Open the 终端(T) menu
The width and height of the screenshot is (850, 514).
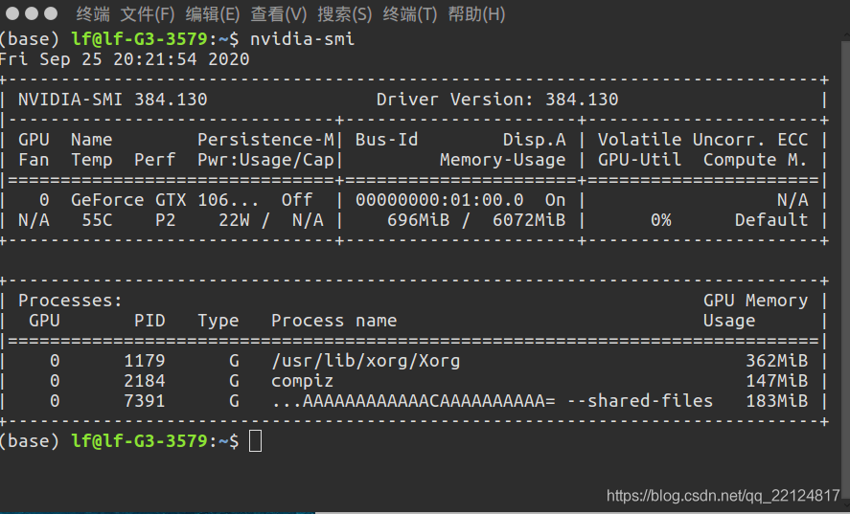pos(410,14)
